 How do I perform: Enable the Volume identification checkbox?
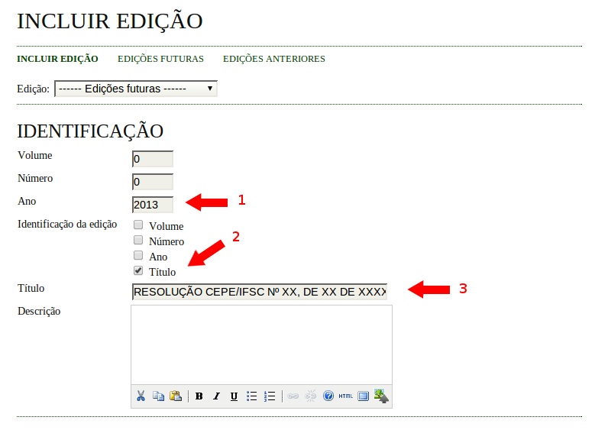138,225
